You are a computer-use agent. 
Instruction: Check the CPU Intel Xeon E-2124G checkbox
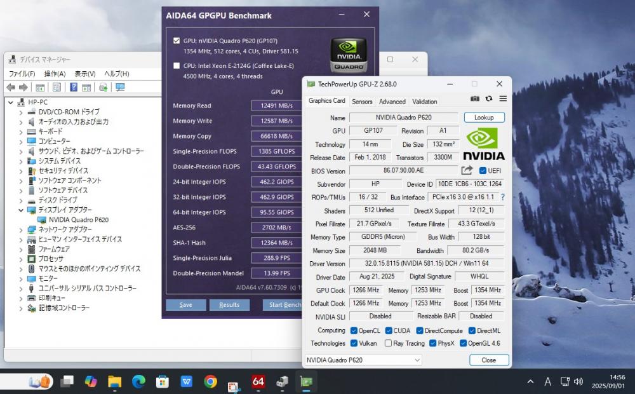[177, 65]
